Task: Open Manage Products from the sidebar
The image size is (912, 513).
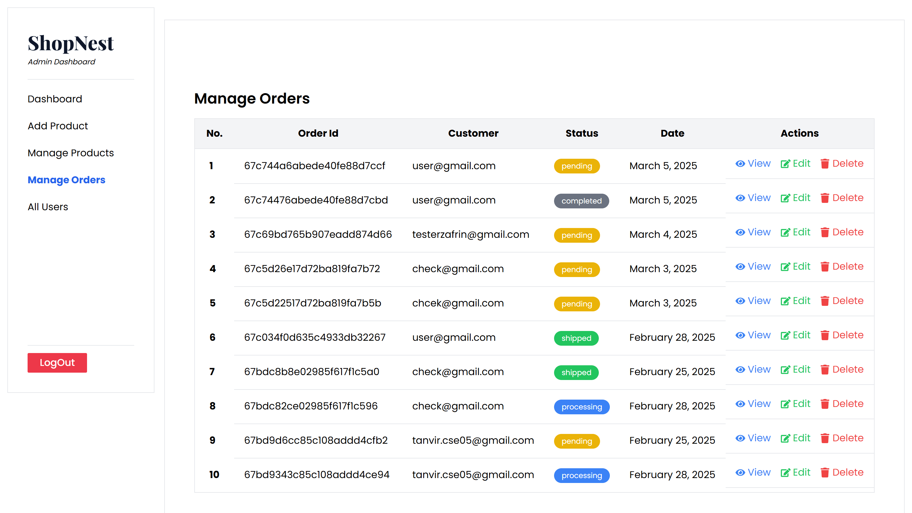Action: tap(71, 153)
